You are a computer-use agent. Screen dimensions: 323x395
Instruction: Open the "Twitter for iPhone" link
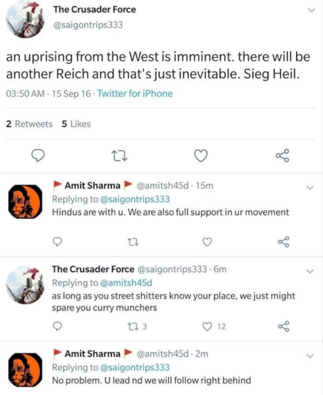click(x=135, y=94)
